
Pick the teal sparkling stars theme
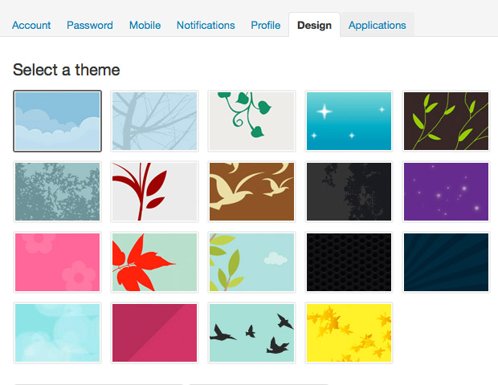349,121
